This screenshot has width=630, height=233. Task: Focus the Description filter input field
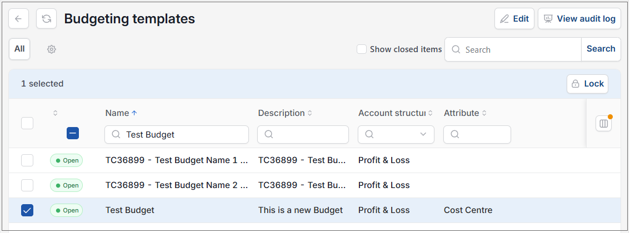(303, 134)
